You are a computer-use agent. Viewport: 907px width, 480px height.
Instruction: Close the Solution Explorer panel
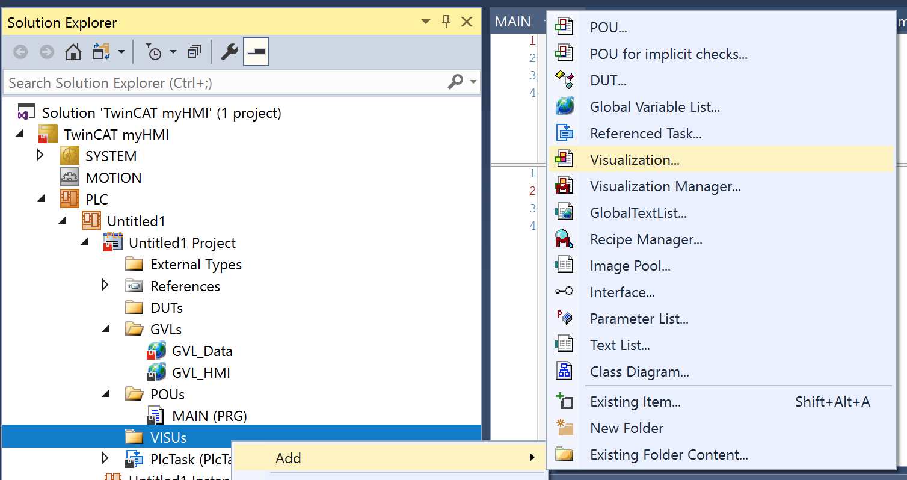pyautogui.click(x=466, y=22)
